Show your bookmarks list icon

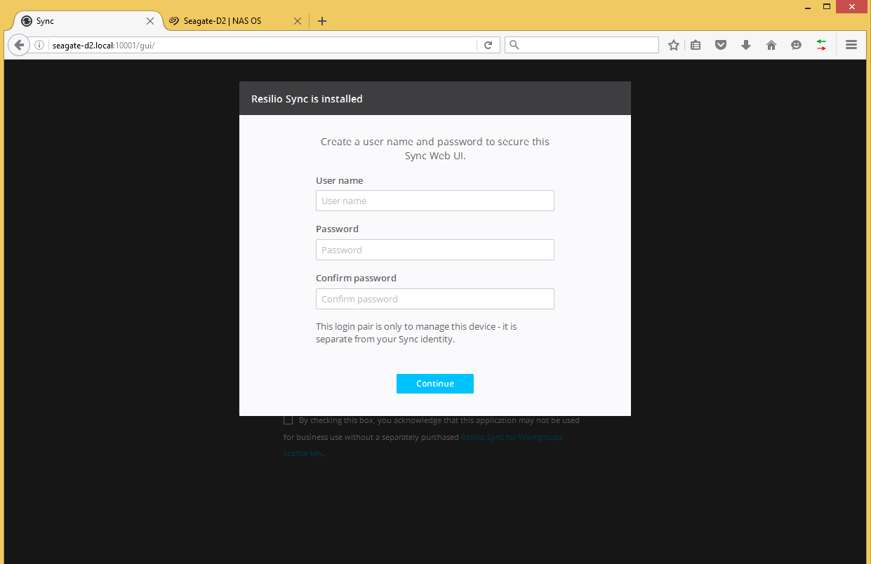[x=696, y=45]
